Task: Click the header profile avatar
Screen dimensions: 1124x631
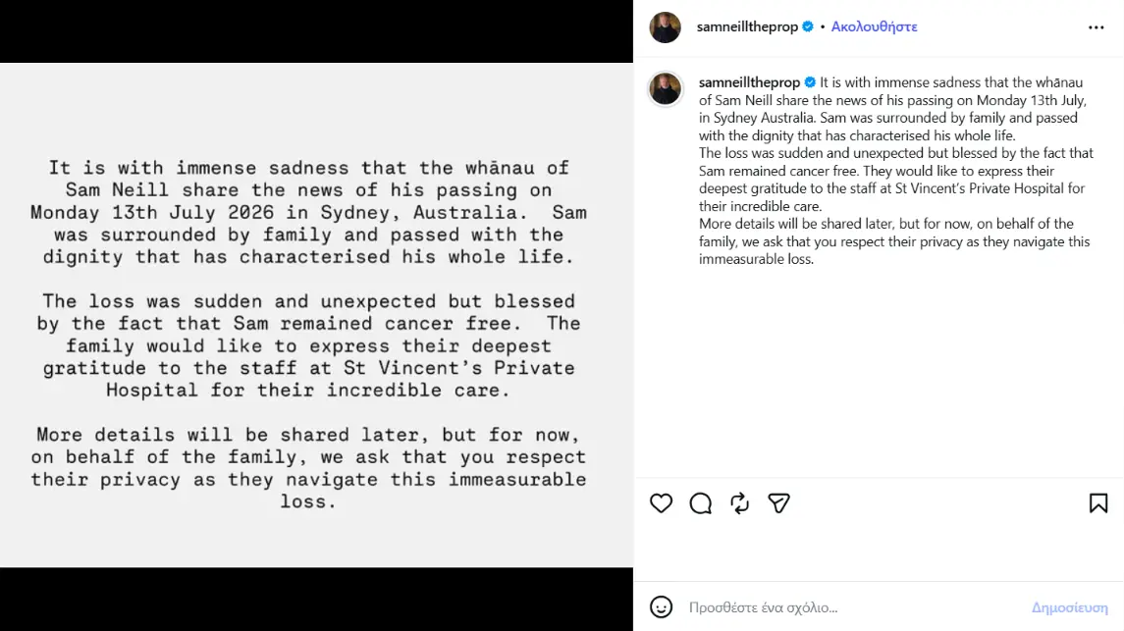Action: click(666, 27)
